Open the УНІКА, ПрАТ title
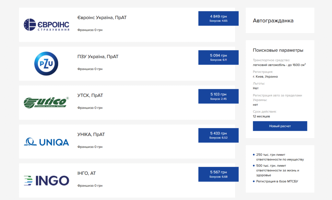Screen dimensions: 332x200 point(91,135)
